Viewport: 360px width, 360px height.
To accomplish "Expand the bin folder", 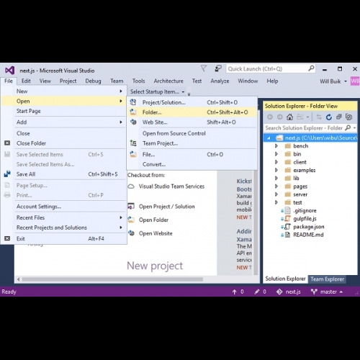I will tap(276, 154).
